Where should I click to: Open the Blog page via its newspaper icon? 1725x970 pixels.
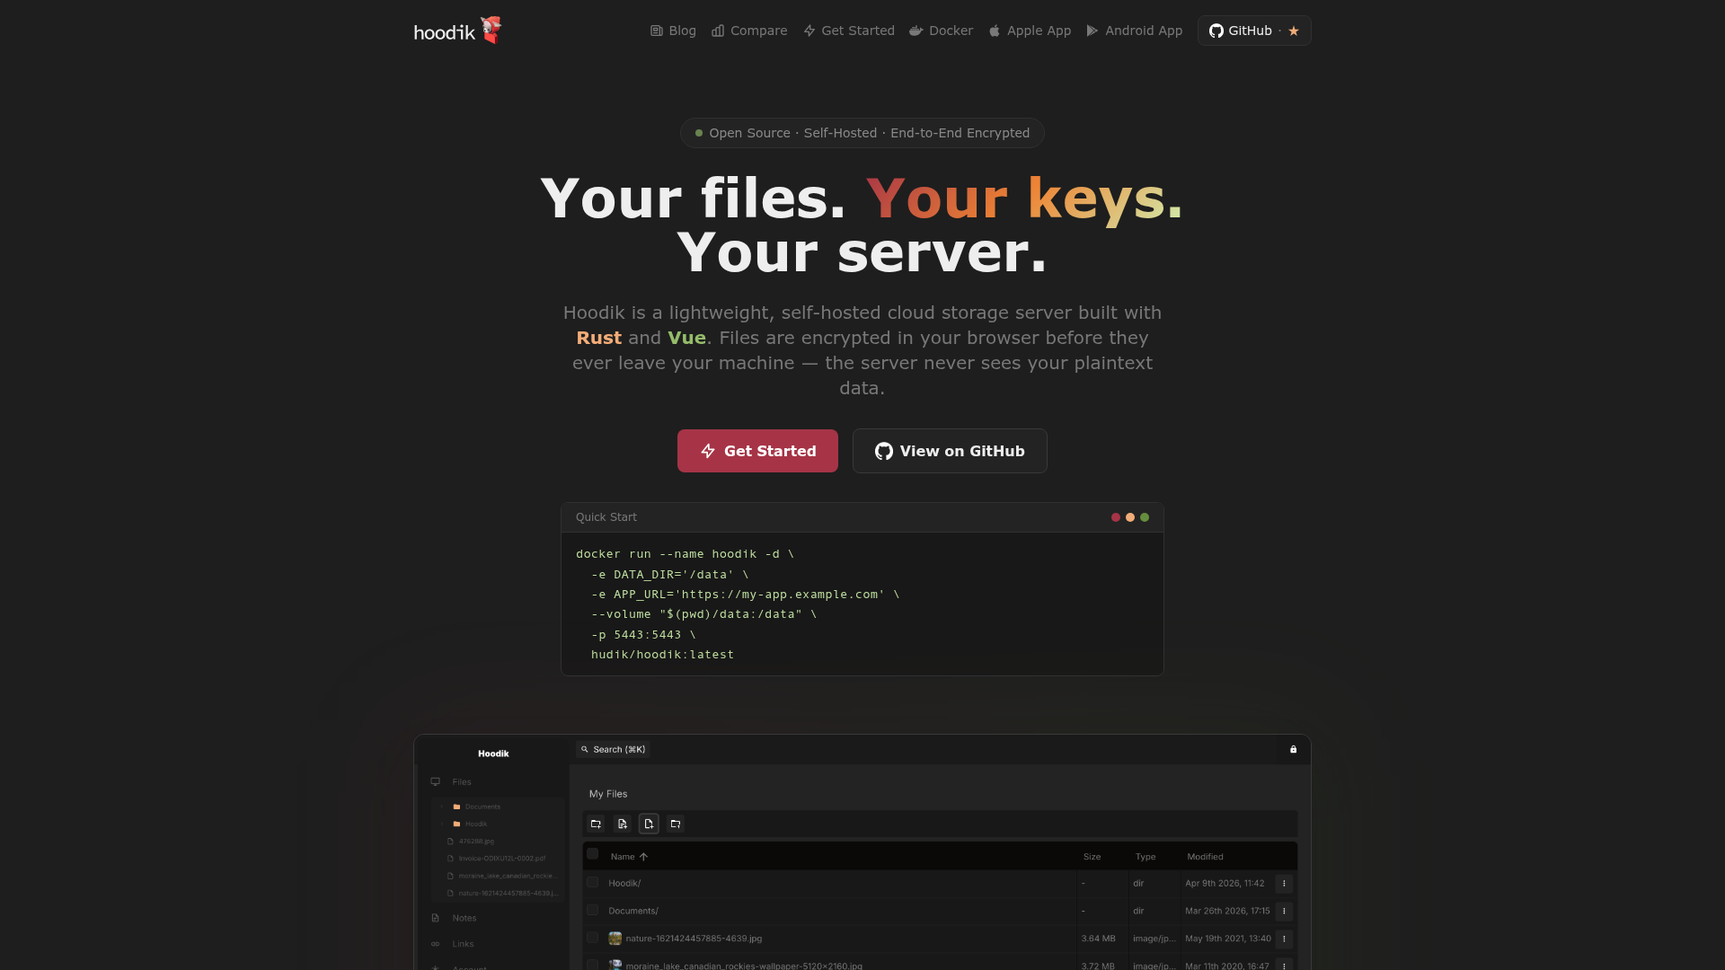click(x=657, y=31)
